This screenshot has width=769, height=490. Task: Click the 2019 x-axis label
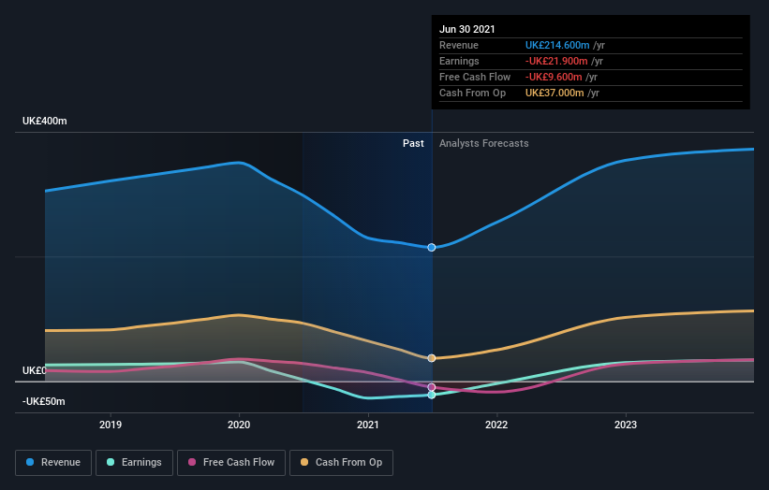click(111, 425)
